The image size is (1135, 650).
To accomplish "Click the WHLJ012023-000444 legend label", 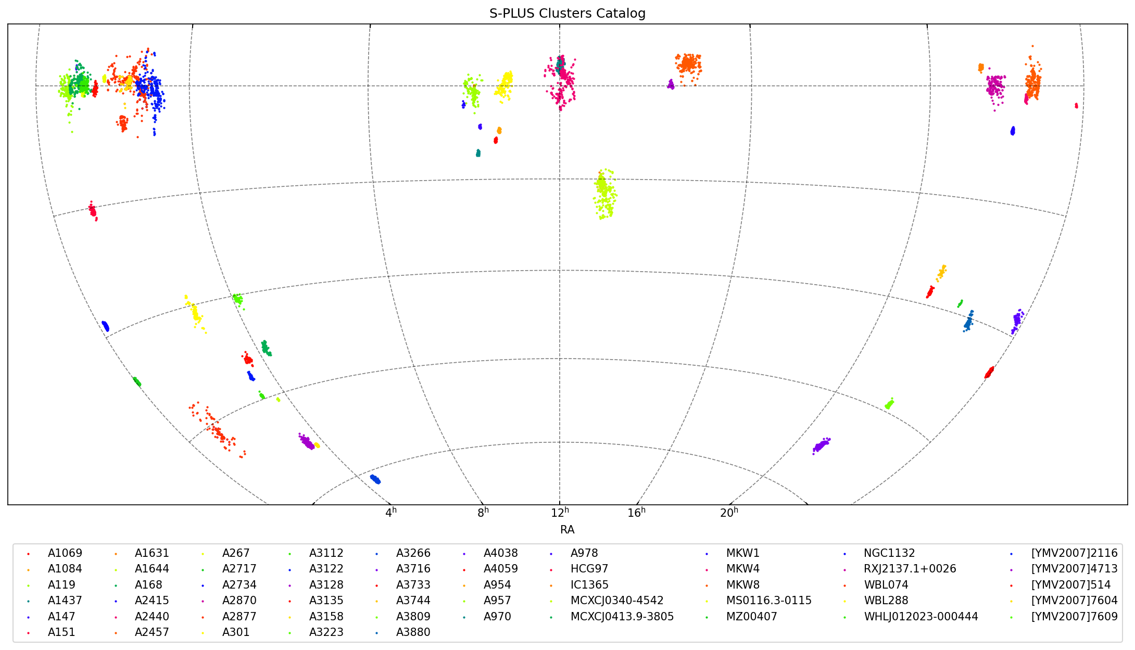I will (920, 617).
